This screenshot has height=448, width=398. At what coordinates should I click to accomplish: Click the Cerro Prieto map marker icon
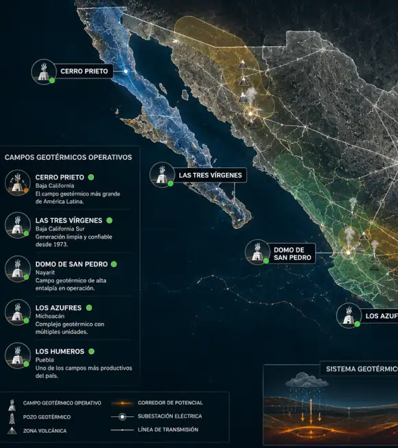click(44, 72)
